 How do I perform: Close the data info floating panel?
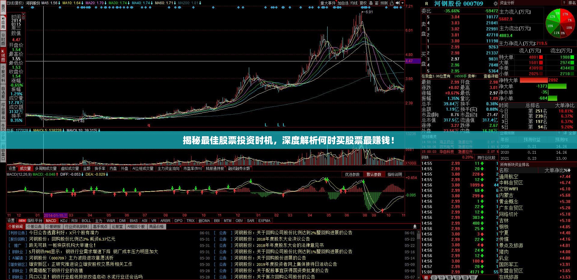pyautogui.click(x=23, y=14)
